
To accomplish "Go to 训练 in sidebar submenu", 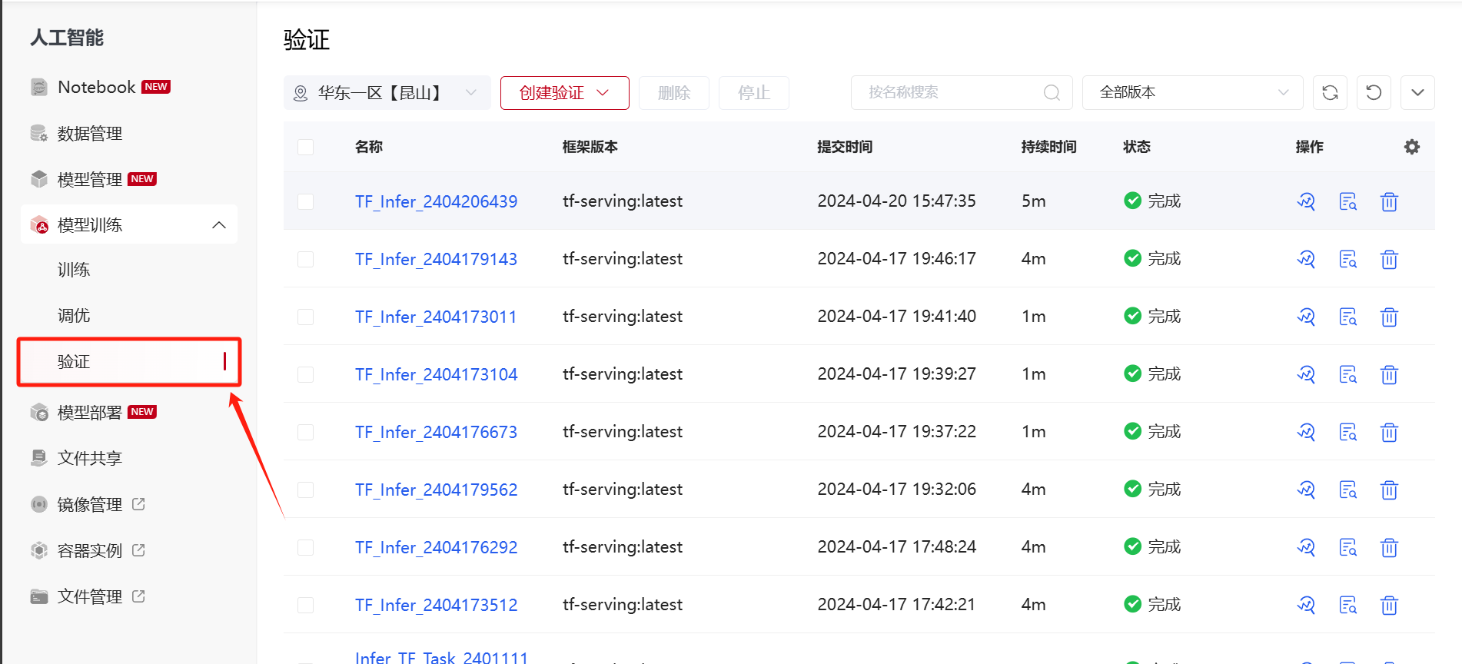I will [74, 270].
